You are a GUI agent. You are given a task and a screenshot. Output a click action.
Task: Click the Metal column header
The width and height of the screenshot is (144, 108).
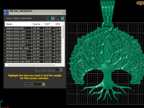(18, 24)
